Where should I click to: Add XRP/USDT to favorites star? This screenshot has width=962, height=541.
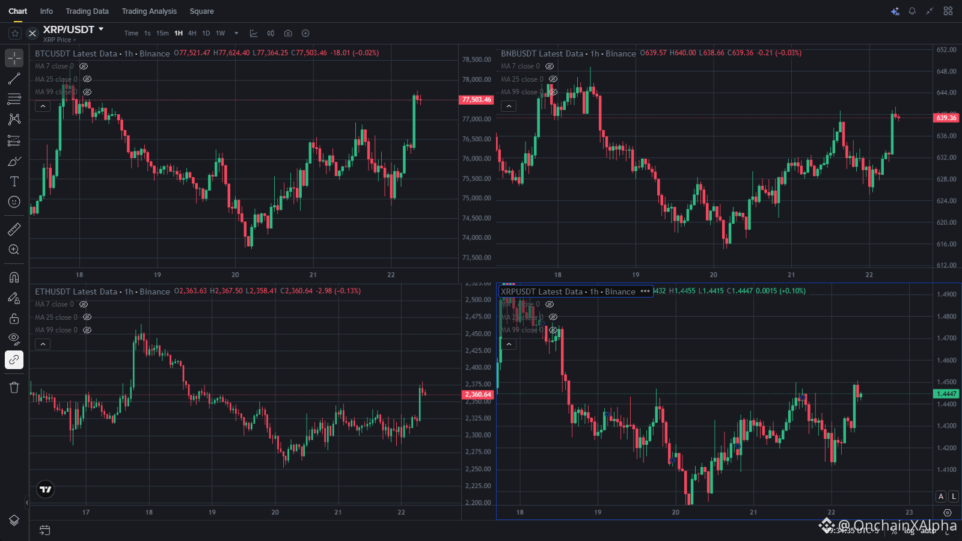(15, 33)
